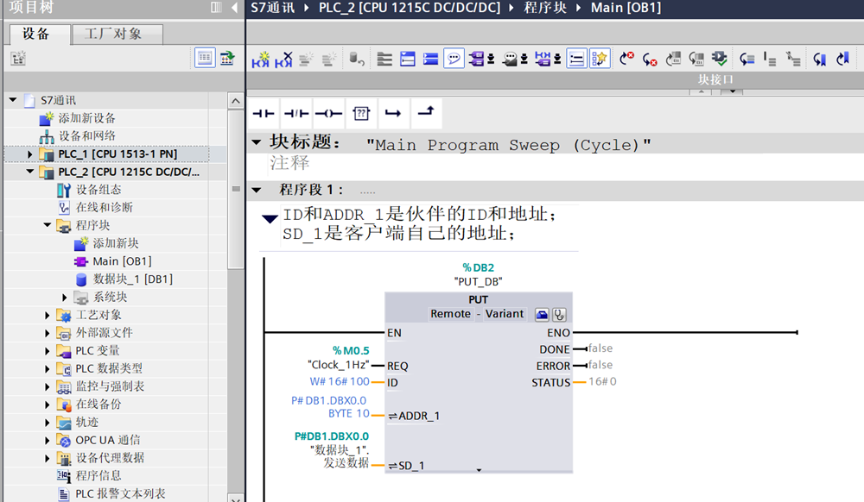Click the close branch icon

425,114
